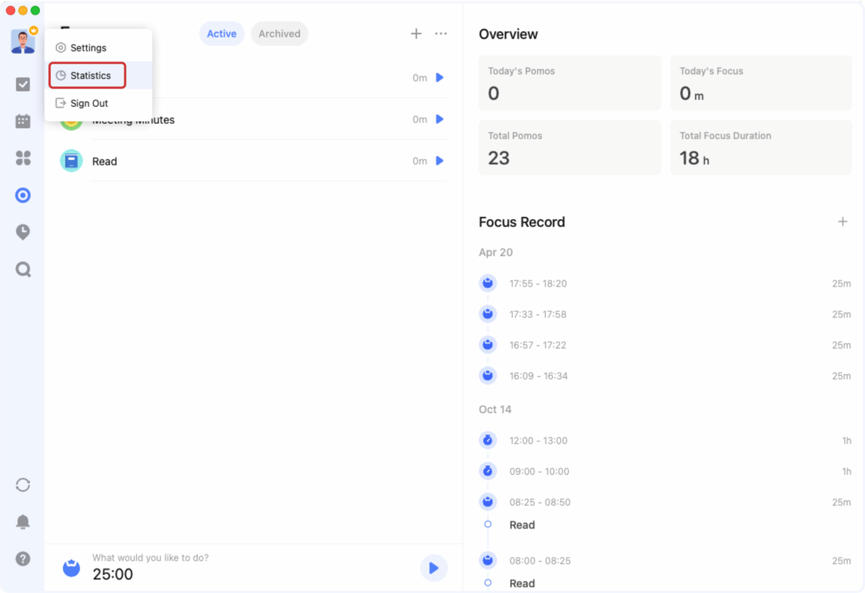Open the Habit clock icon in sidebar
Viewport: 865px width, 593px height.
coord(23,233)
